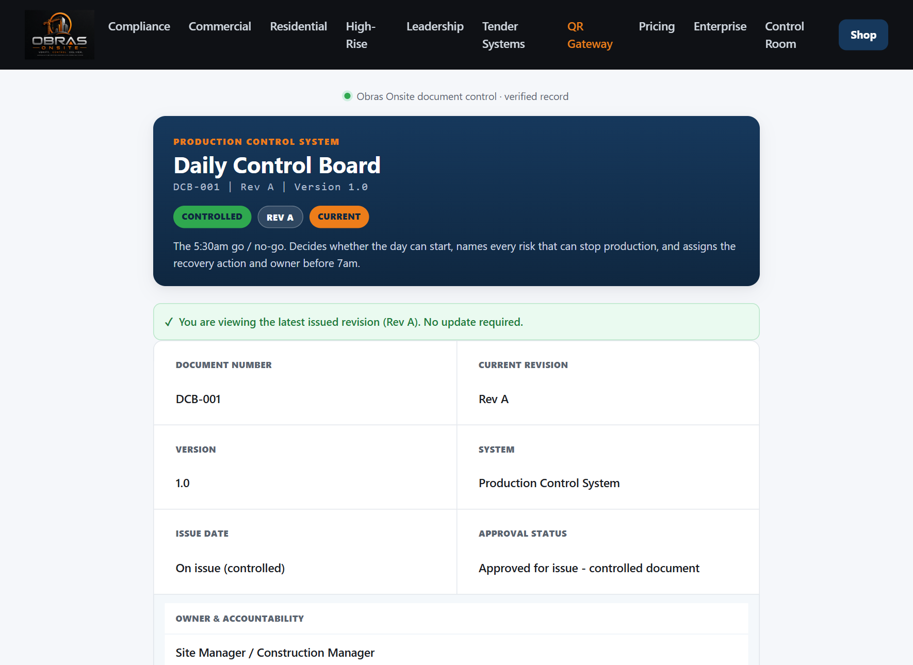The width and height of the screenshot is (913, 665).
Task: Click 'Approved for issue - controlled document'
Action: tap(589, 568)
